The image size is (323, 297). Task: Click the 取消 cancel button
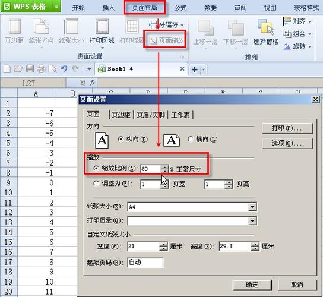tap(297, 285)
